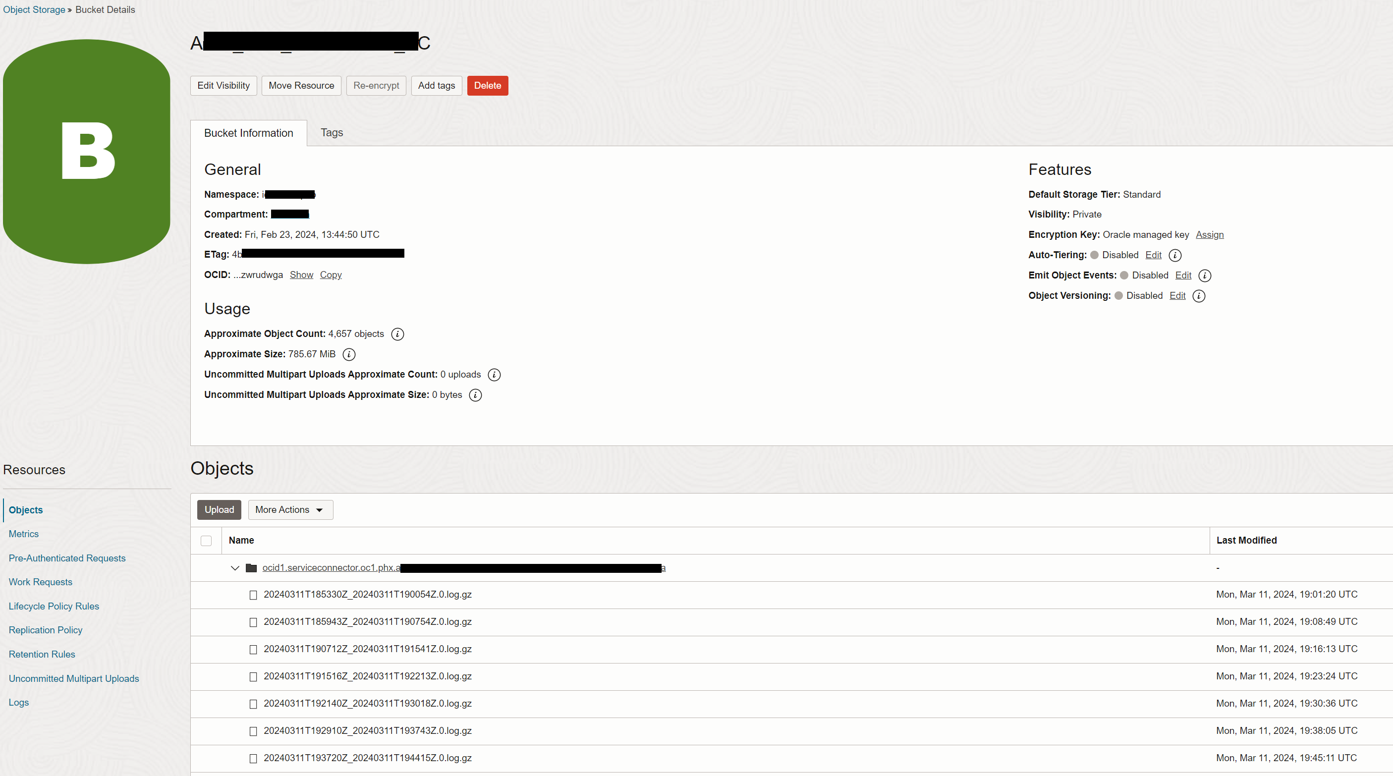Click info icon beside Approximate Object Count
This screenshot has height=776, width=1393.
pyautogui.click(x=397, y=334)
